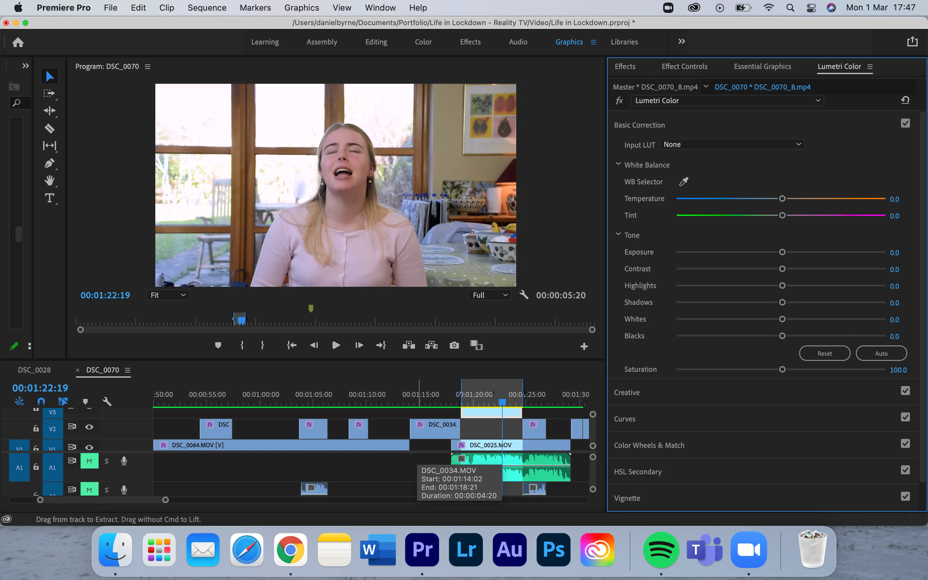Image resolution: width=928 pixels, height=580 pixels.
Task: Click the Ripple Edit tool
Action: [50, 111]
